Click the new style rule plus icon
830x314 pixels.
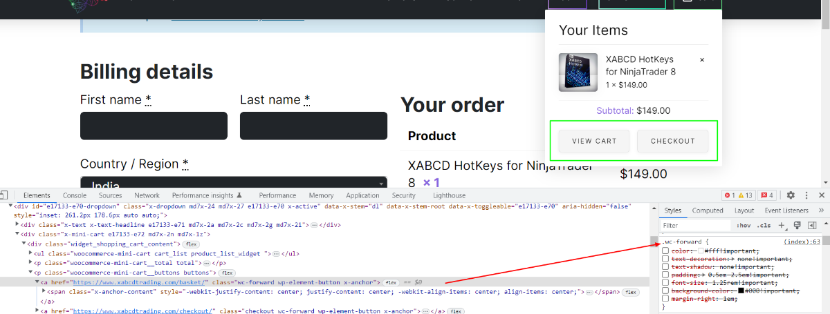[x=782, y=226]
